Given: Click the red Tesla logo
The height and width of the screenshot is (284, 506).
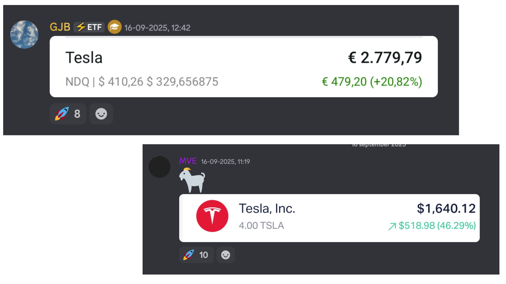Looking at the screenshot, I should [x=212, y=216].
